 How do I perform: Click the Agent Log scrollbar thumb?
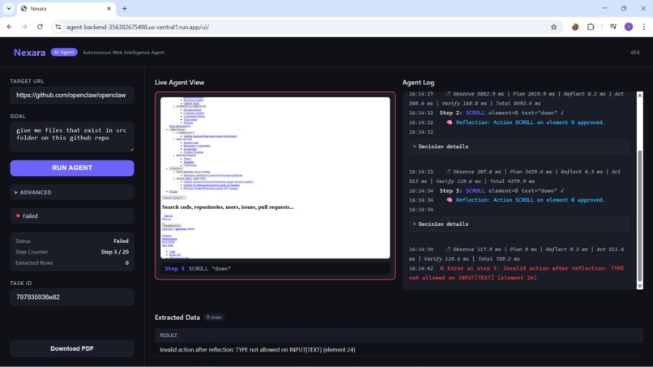[640, 216]
